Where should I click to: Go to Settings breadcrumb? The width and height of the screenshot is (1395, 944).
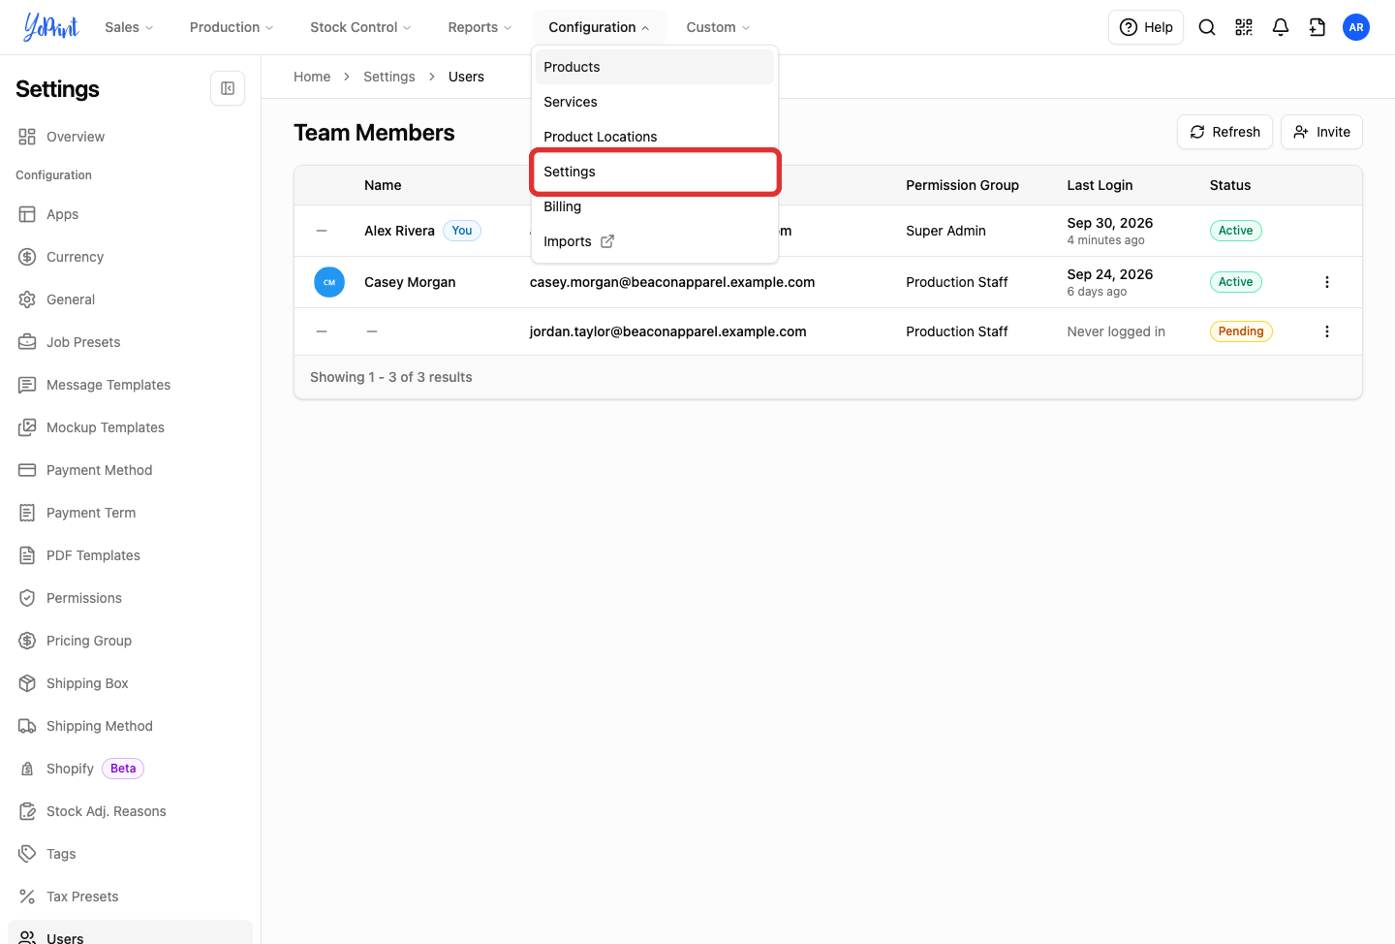tap(389, 77)
